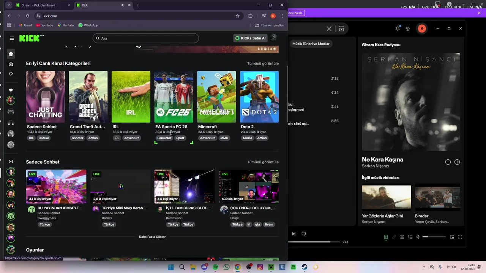Open Chrome three-dot menu

(282, 16)
